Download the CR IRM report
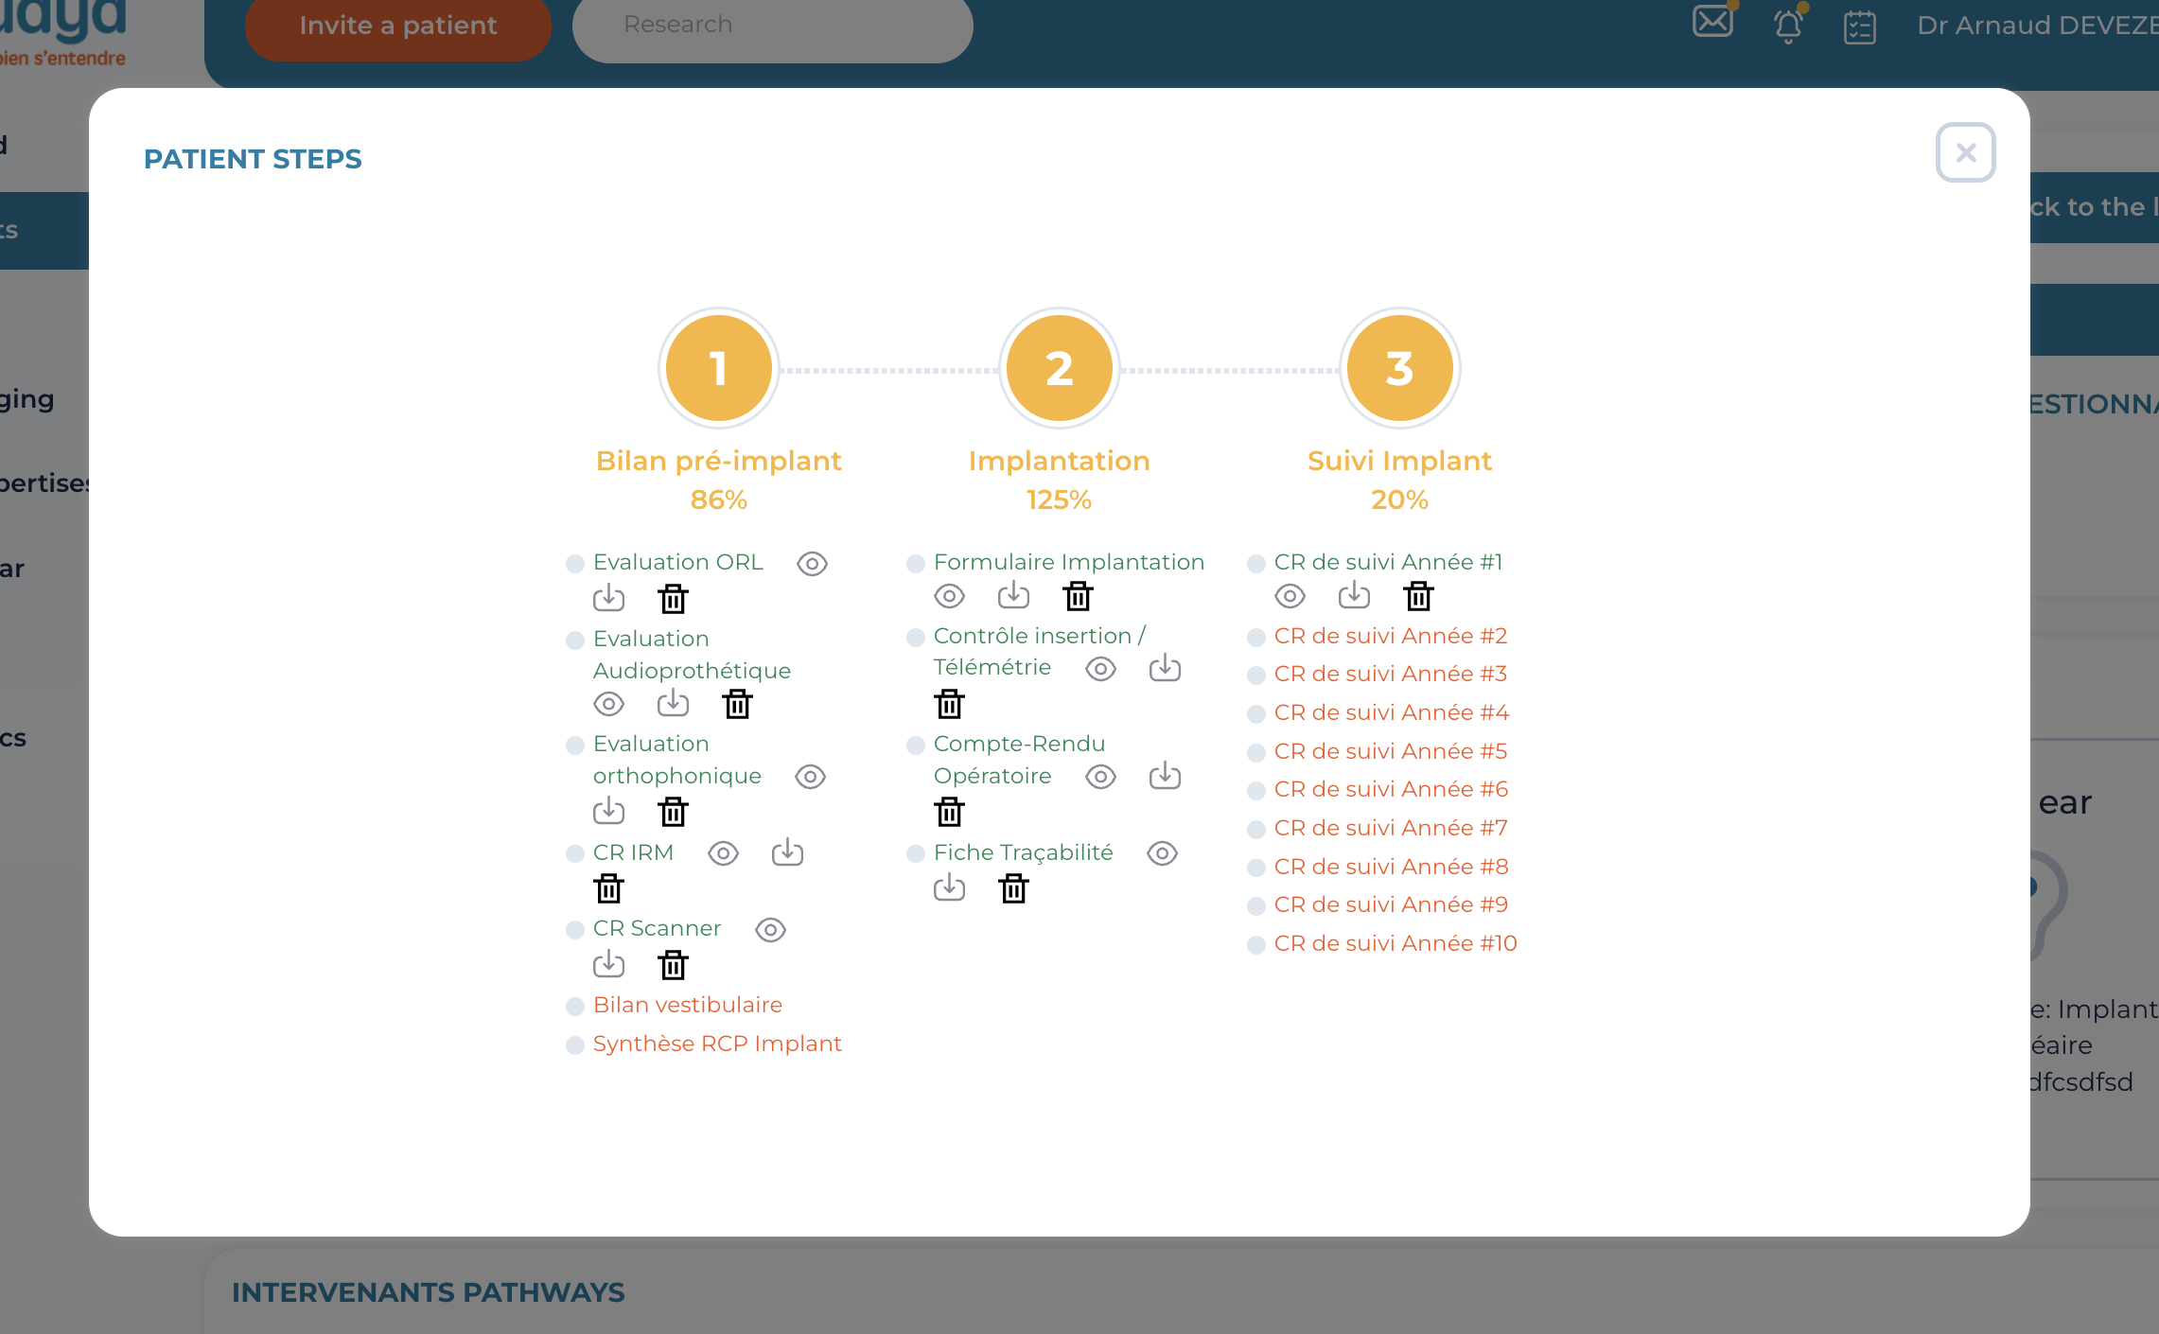The width and height of the screenshot is (2159, 1334). (x=787, y=852)
